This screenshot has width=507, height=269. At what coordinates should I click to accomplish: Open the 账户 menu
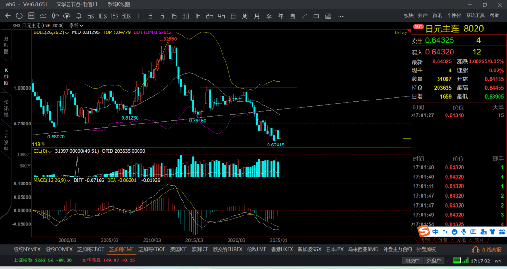[x=422, y=15]
